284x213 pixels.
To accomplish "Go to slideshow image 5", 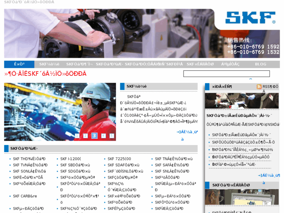I will tap(112, 136).
